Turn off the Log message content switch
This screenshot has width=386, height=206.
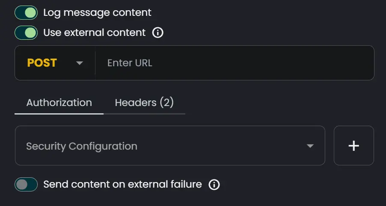[26, 12]
